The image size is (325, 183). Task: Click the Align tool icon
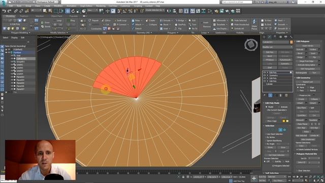[175, 11]
